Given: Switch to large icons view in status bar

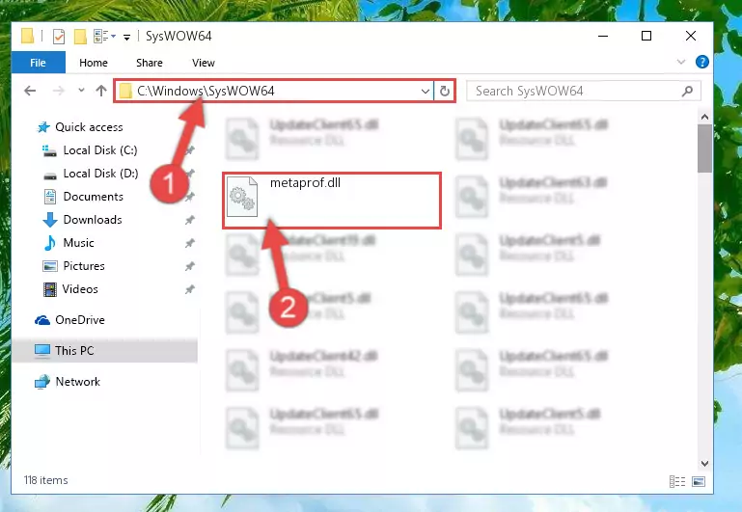Looking at the screenshot, I should click(699, 481).
